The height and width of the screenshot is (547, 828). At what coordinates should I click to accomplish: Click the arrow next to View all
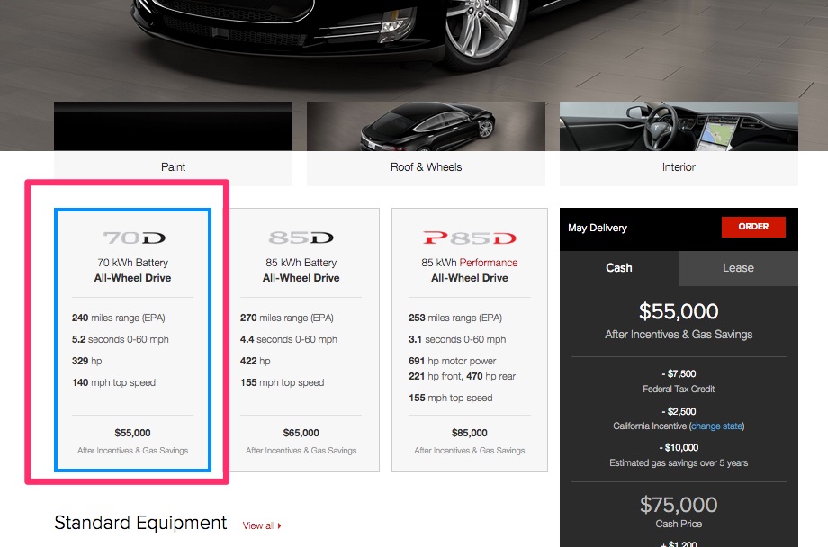(279, 526)
